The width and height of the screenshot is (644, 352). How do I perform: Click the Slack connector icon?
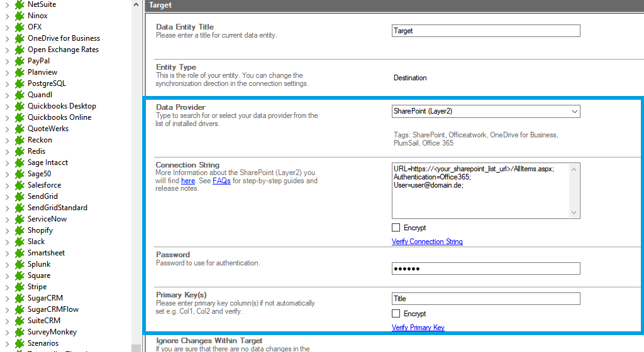(x=19, y=242)
